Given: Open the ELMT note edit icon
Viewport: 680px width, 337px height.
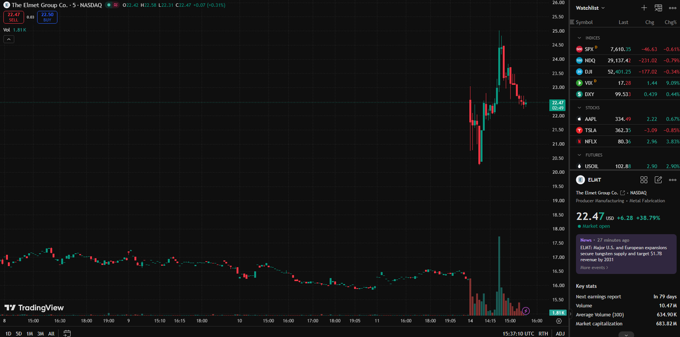Looking at the screenshot, I should point(658,180).
